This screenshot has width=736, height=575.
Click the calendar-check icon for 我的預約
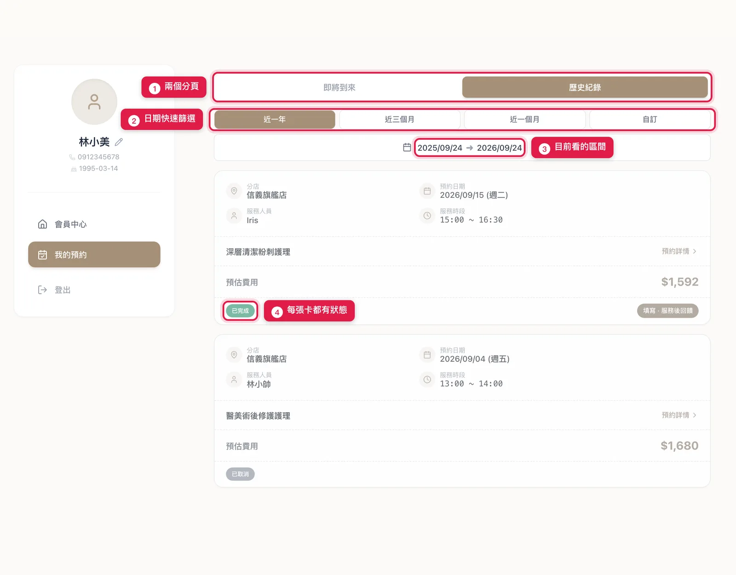pyautogui.click(x=42, y=255)
